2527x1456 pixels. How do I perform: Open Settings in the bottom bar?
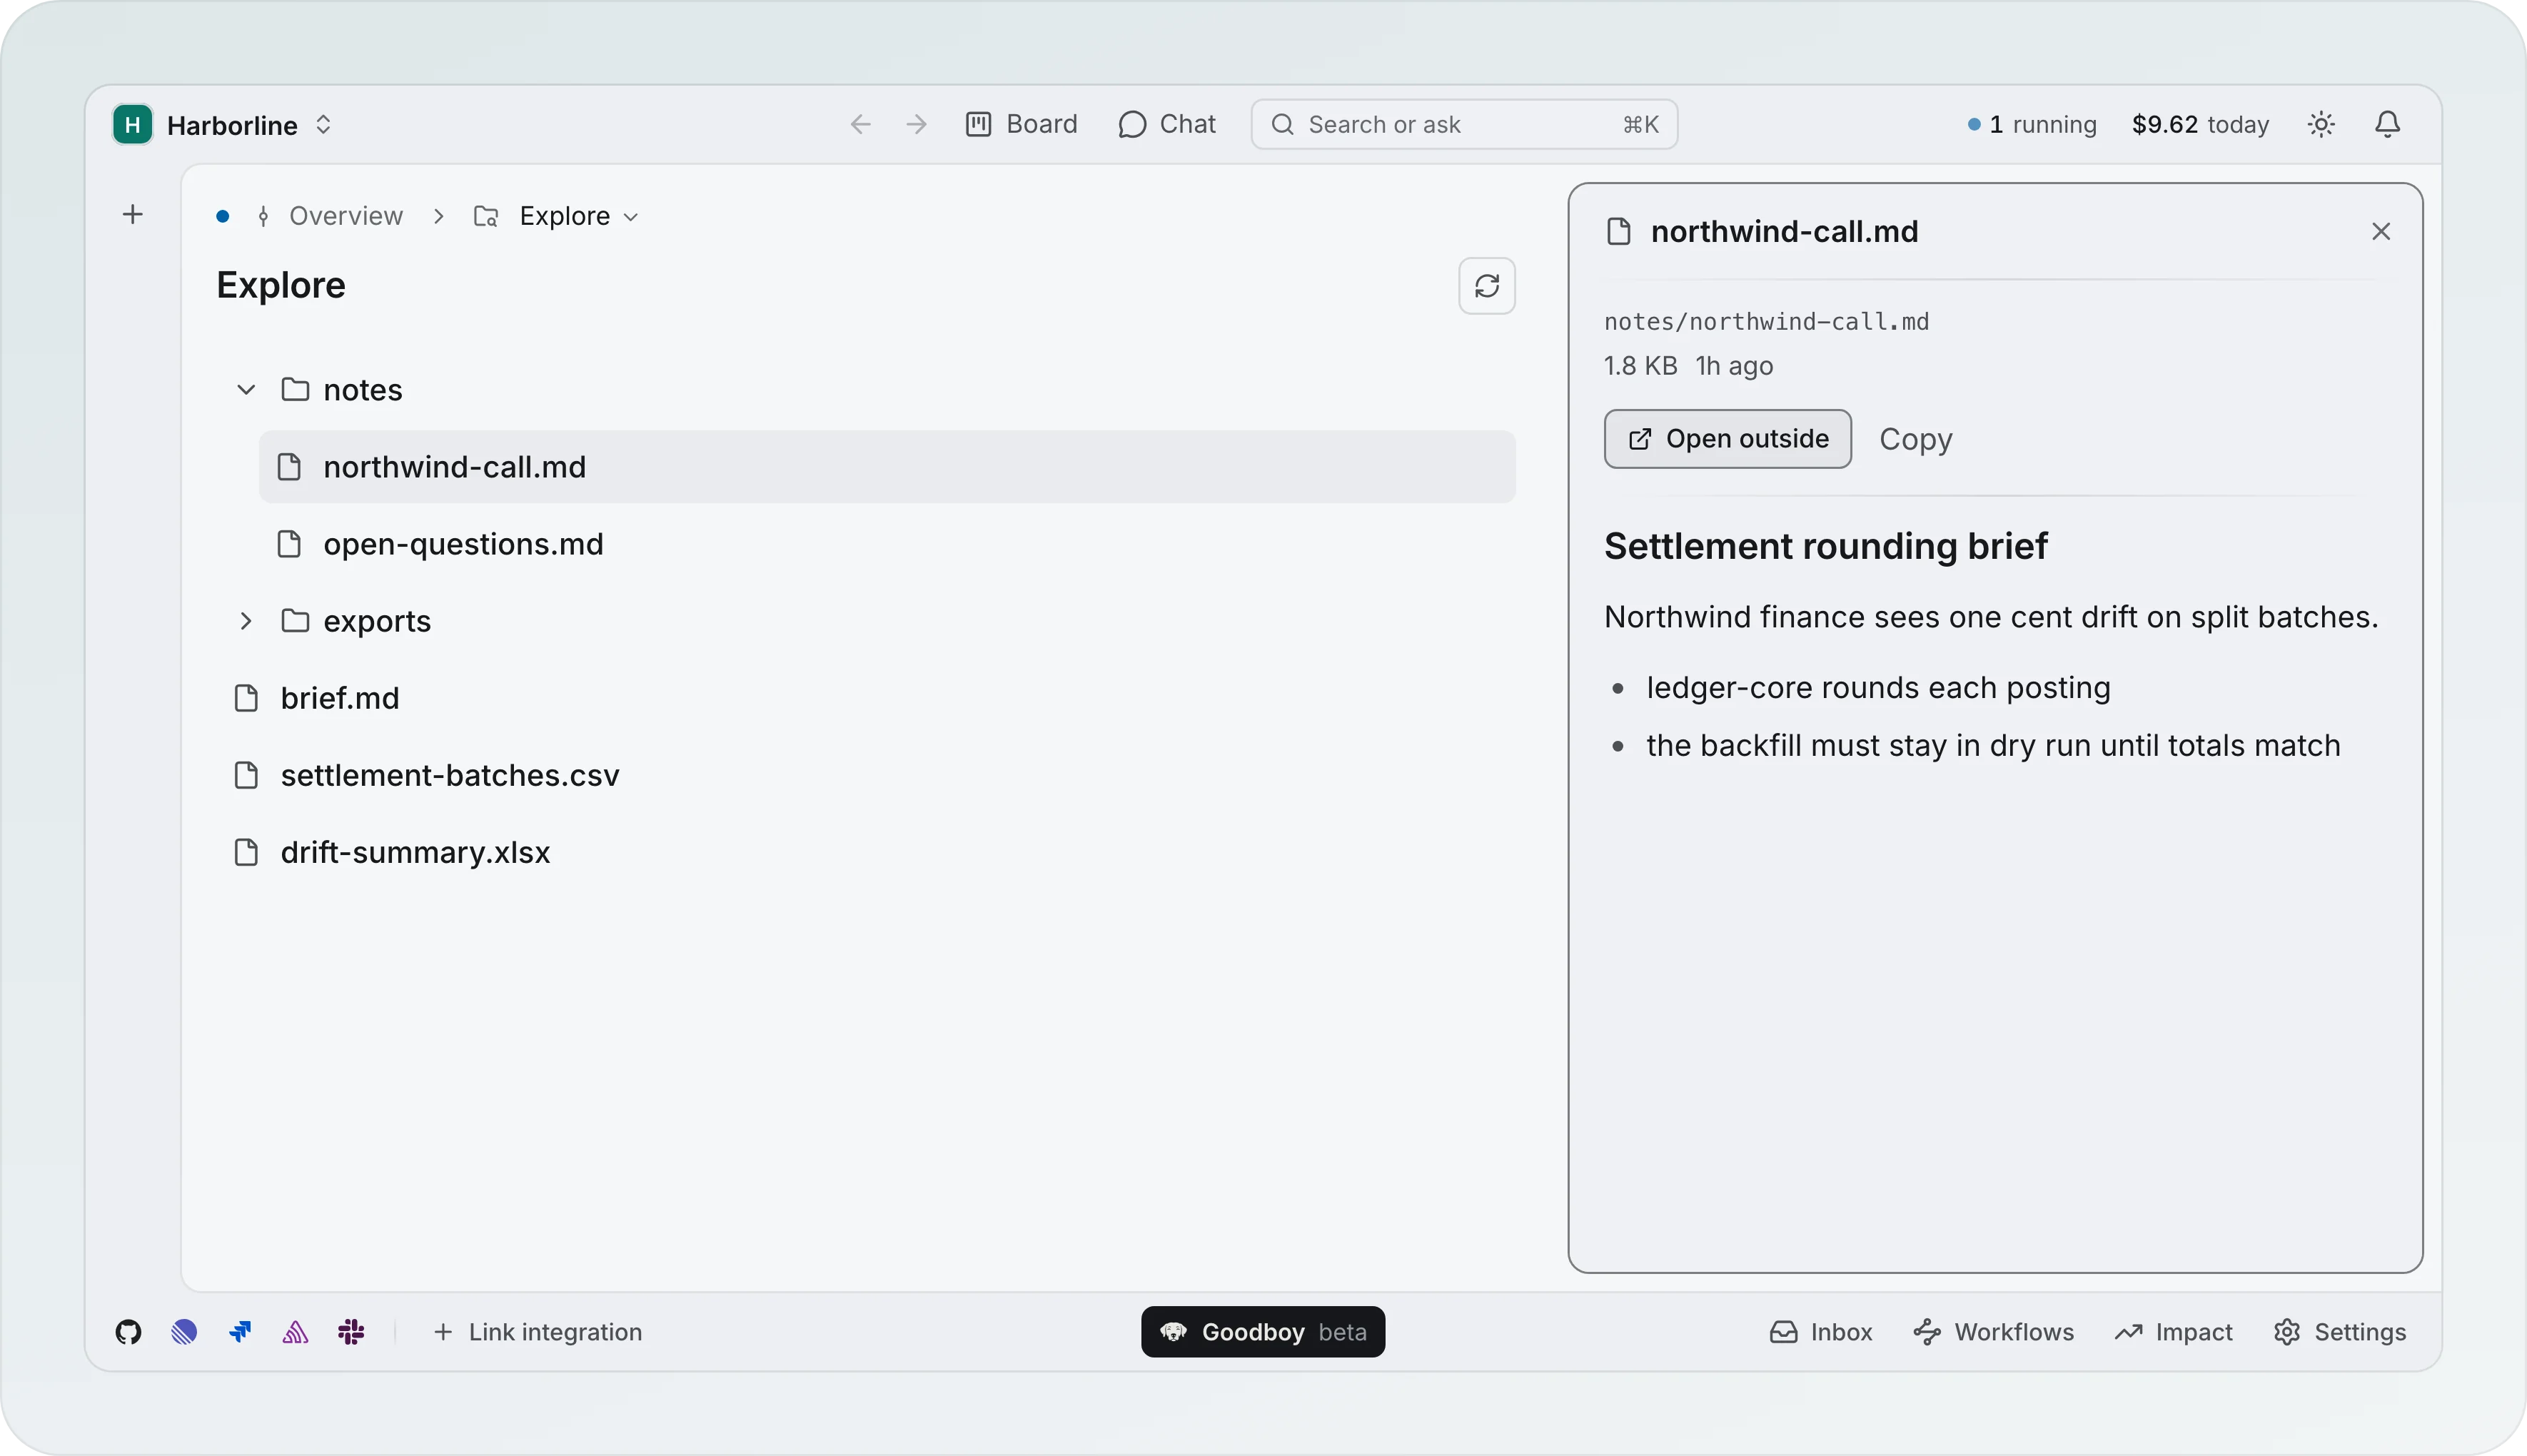[2340, 1332]
